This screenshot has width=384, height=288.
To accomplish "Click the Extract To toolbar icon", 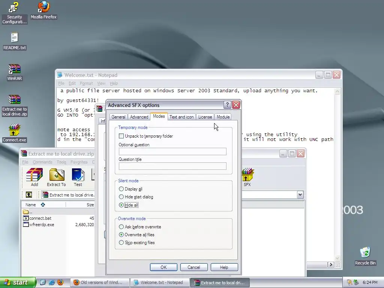I will pos(56,177).
